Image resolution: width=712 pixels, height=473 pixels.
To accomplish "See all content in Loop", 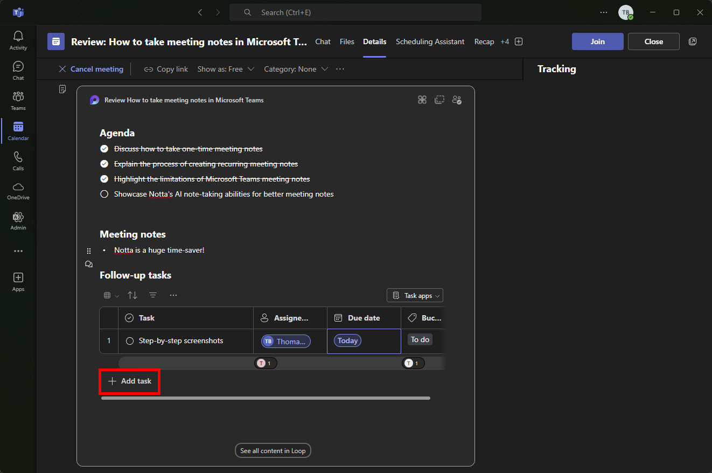I will coord(273,450).
